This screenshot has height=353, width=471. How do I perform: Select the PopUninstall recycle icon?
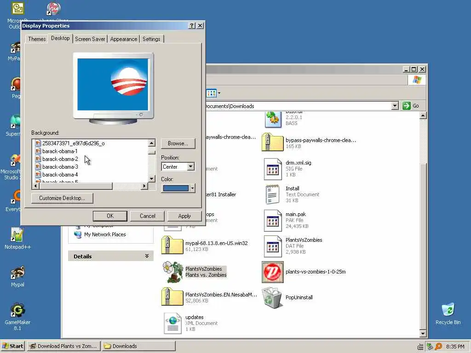272,297
